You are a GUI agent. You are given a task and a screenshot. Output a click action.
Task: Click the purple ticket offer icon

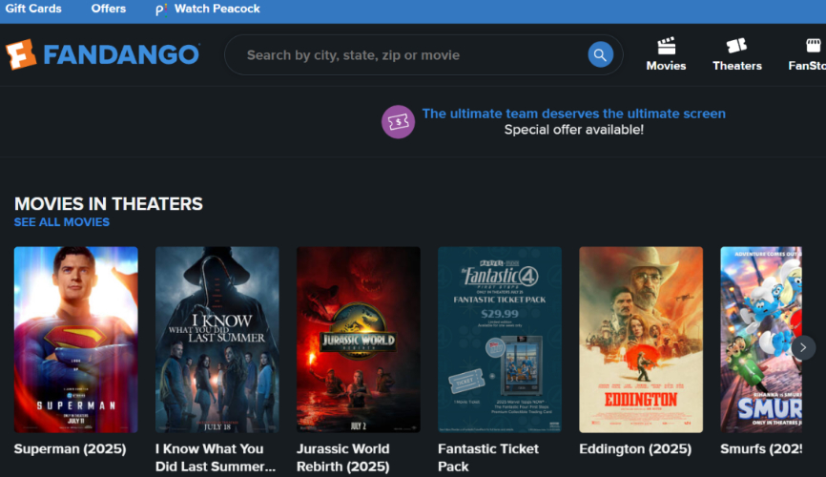tap(398, 122)
